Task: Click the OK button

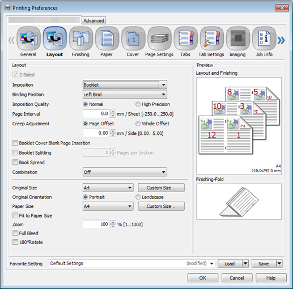Action: tap(203, 278)
